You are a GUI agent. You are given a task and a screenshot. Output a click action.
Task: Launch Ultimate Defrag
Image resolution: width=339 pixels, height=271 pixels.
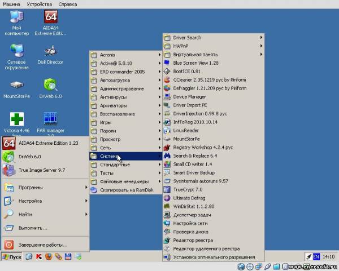[x=214, y=198]
